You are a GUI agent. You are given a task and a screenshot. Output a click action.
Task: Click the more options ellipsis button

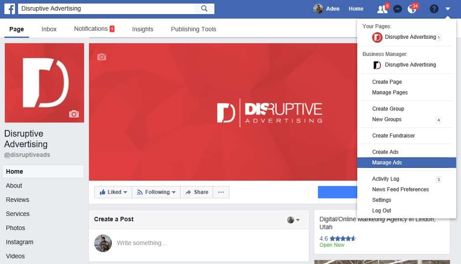[x=221, y=192]
